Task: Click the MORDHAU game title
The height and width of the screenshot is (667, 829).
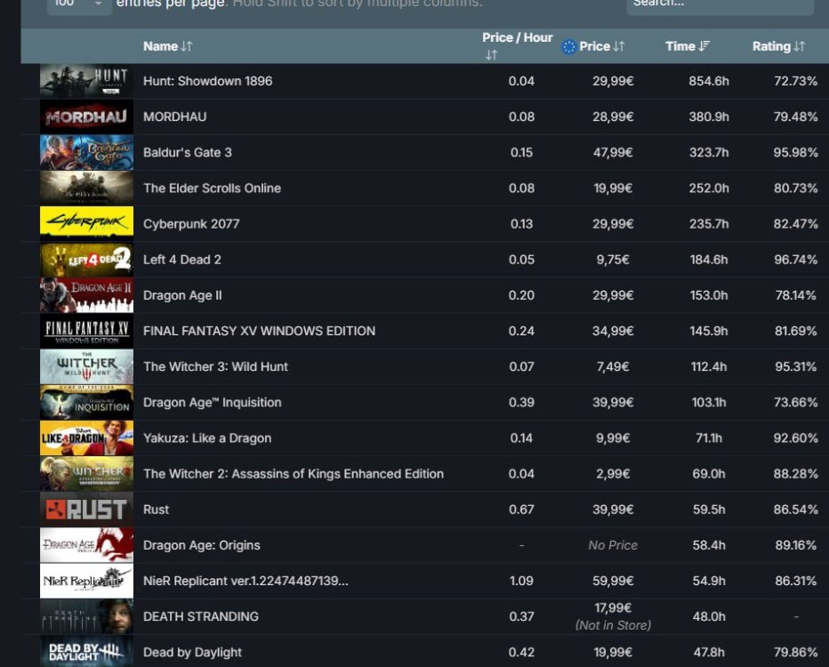Action: click(174, 117)
